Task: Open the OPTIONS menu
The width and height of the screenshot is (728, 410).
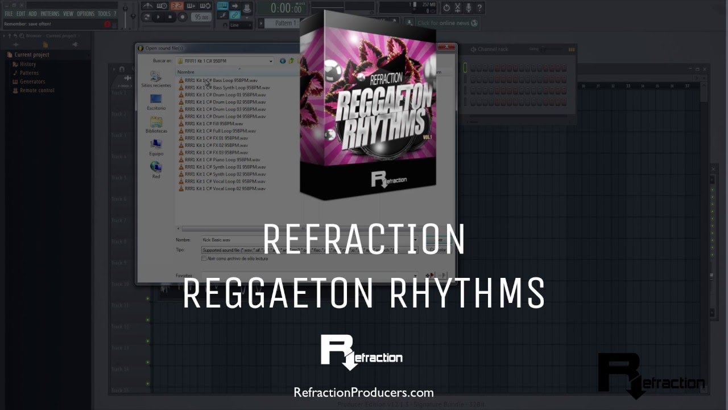Action: 85,14
